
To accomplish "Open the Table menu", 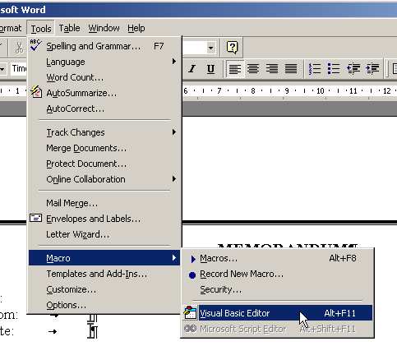I will click(x=70, y=28).
